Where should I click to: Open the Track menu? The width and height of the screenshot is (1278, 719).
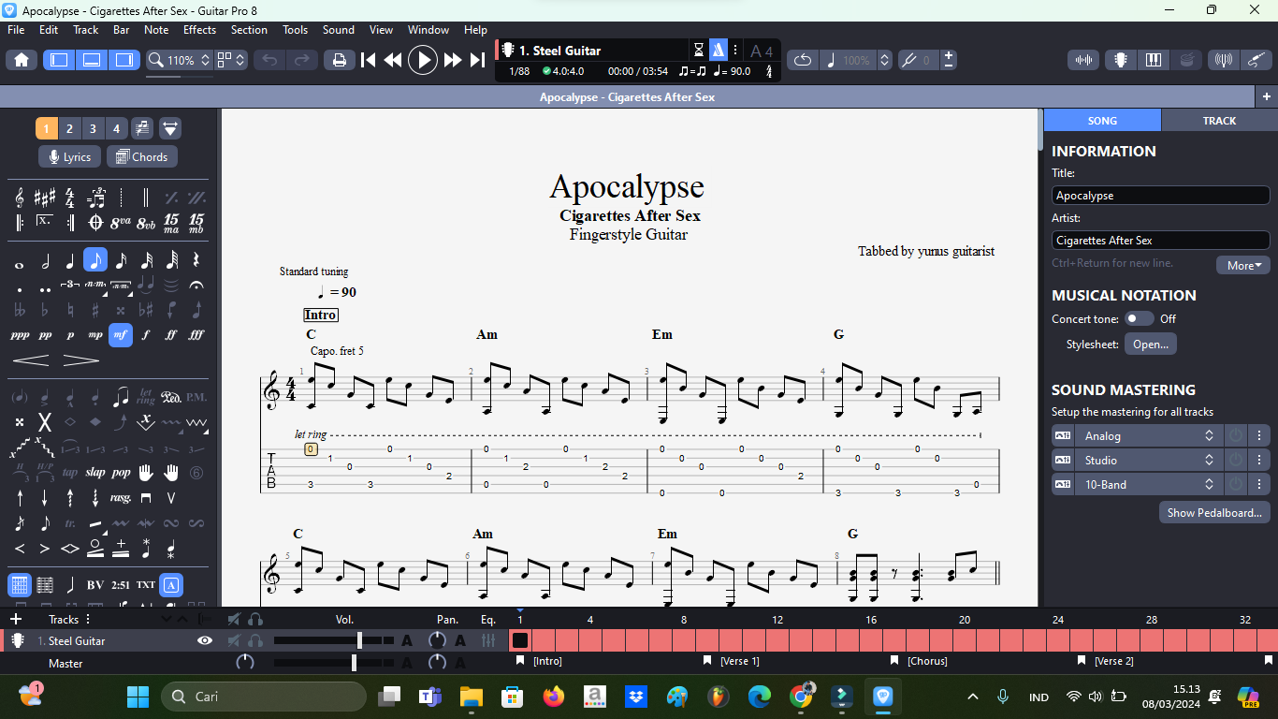(86, 30)
